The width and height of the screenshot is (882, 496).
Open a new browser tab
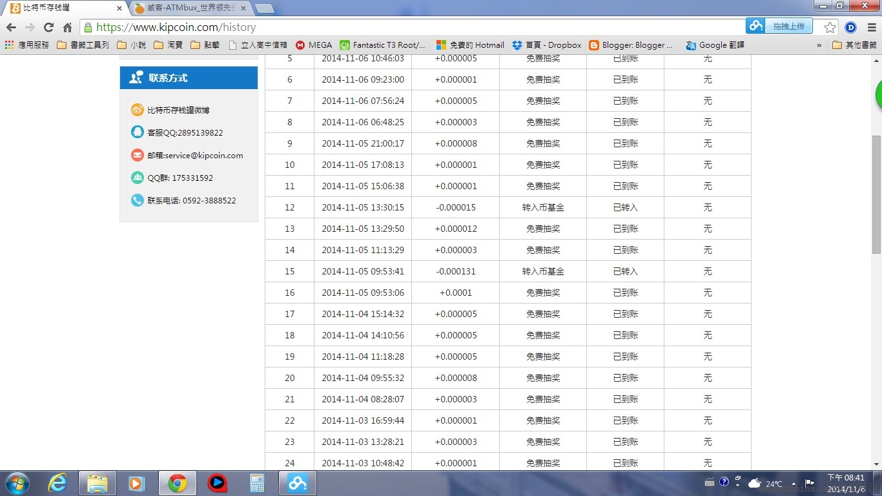click(264, 8)
